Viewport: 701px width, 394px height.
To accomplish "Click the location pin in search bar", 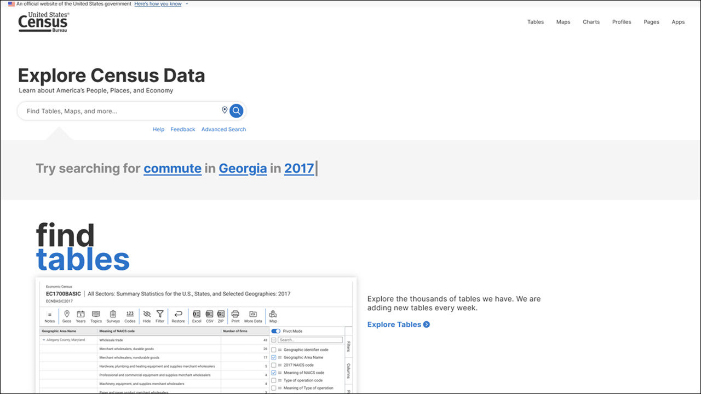I will (x=225, y=111).
